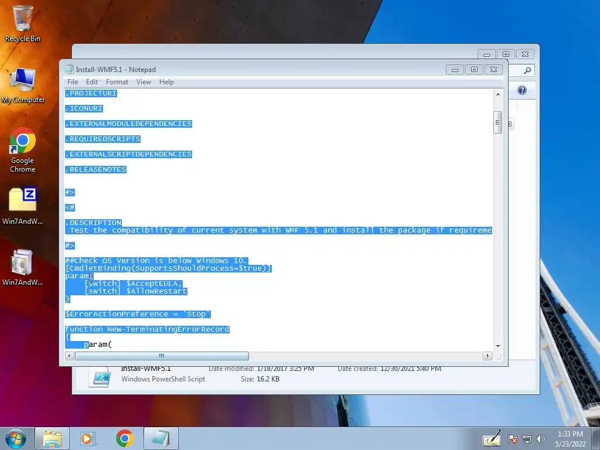Click the horizontal scrollbar thumb in Notepad

pos(162,356)
